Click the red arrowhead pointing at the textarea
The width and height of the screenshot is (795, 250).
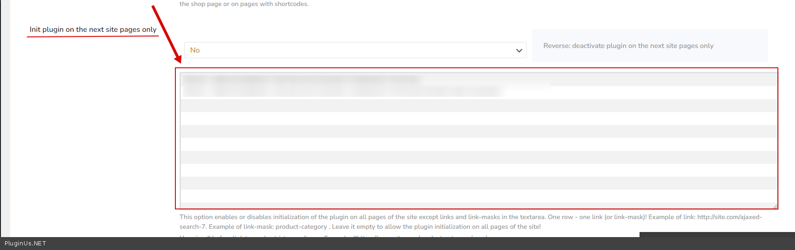(178, 59)
